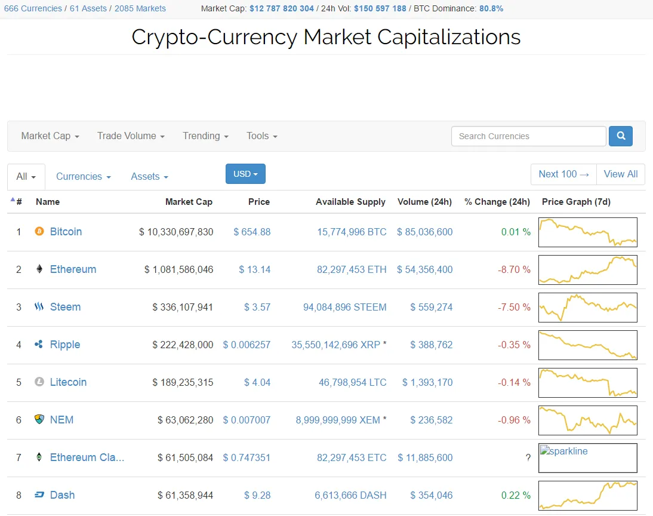Click Dash supply 6,613,666 DASH

(350, 495)
